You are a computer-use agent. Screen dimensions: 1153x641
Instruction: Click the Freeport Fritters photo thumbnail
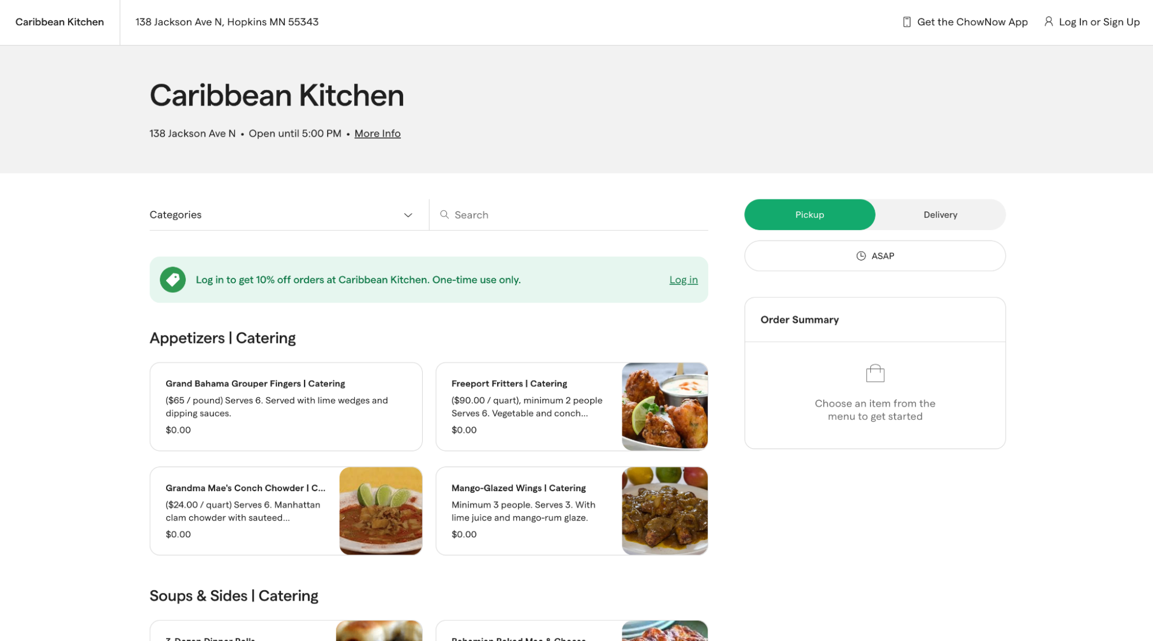664,406
